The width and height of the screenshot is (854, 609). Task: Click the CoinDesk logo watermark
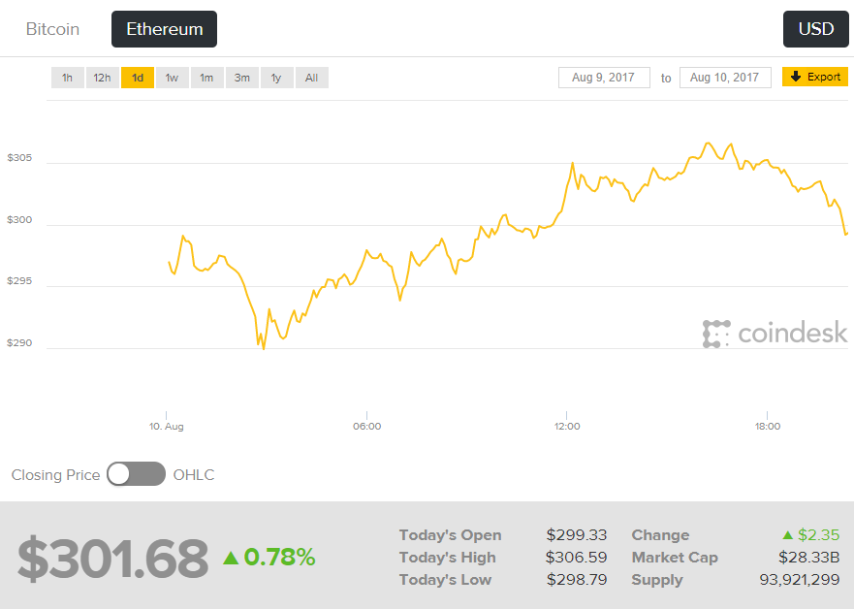775,334
